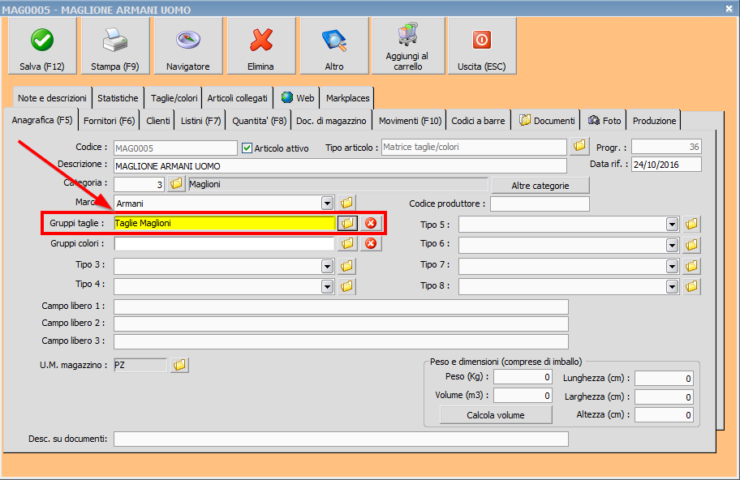Expand the Tipo 3 combo box
The image size is (740, 480).
click(328, 265)
